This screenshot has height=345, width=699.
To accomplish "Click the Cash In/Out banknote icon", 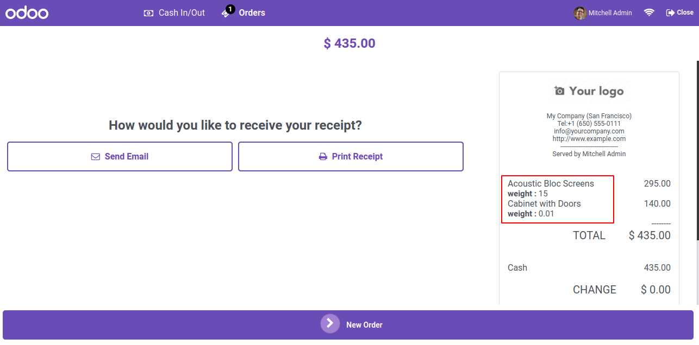I will coord(148,12).
